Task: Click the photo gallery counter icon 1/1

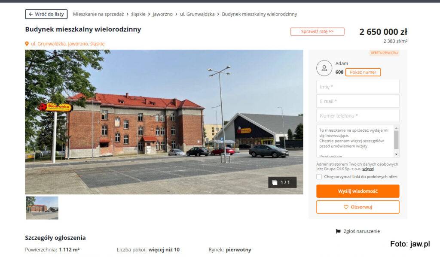Action: (275, 182)
